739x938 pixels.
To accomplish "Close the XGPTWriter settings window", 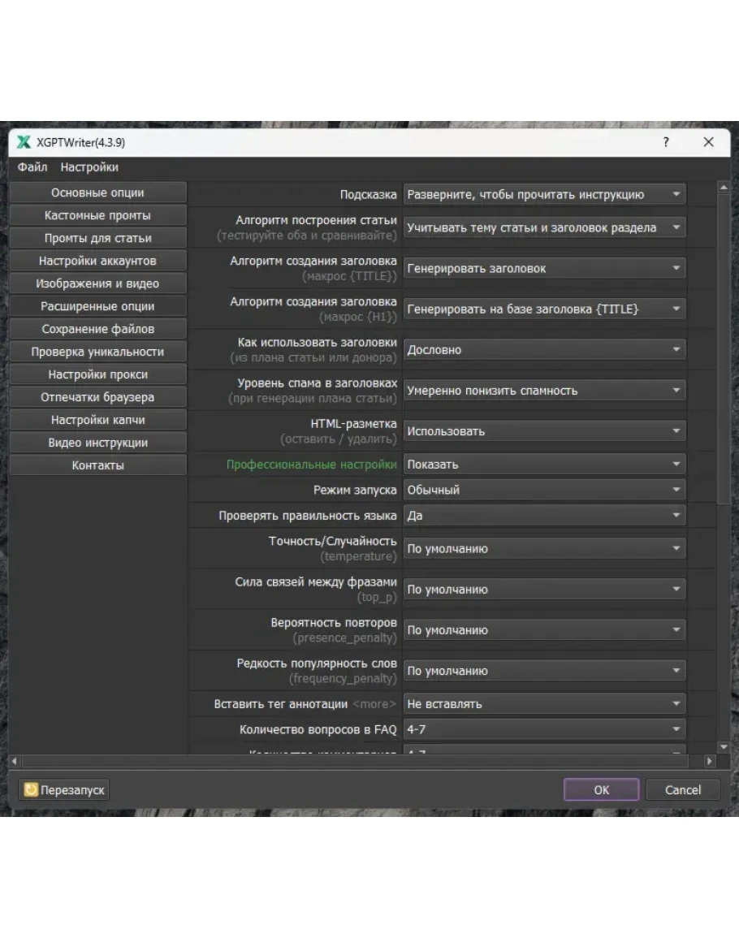I will (708, 142).
